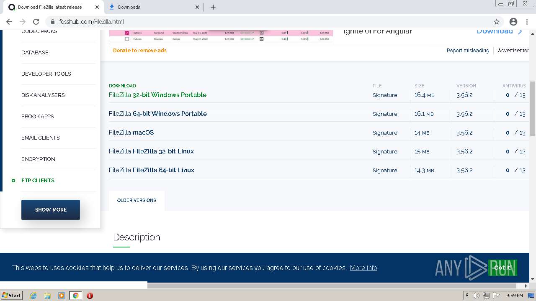536x301 pixels.
Task: Open red stop-sign taskbar application
Action: coord(90,296)
